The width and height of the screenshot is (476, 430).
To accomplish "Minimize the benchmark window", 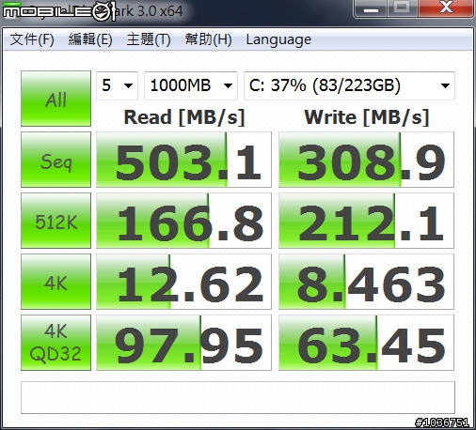I will tap(371, 8).
